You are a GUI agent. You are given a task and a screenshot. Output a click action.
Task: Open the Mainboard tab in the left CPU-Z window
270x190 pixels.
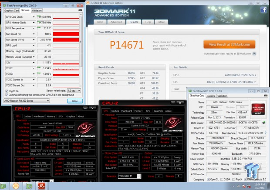click(39, 117)
